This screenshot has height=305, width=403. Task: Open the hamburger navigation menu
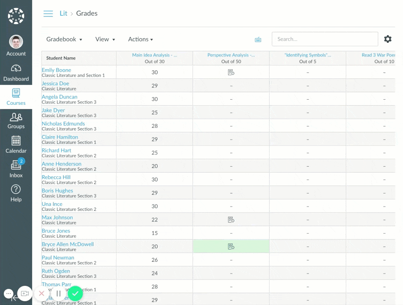tap(48, 13)
